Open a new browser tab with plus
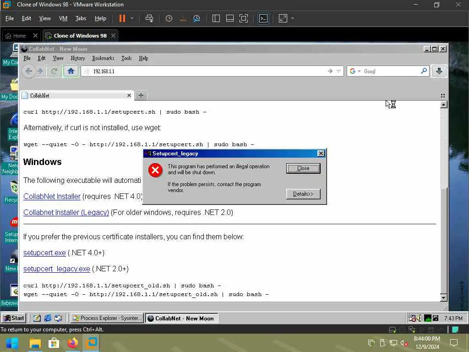 141,95
